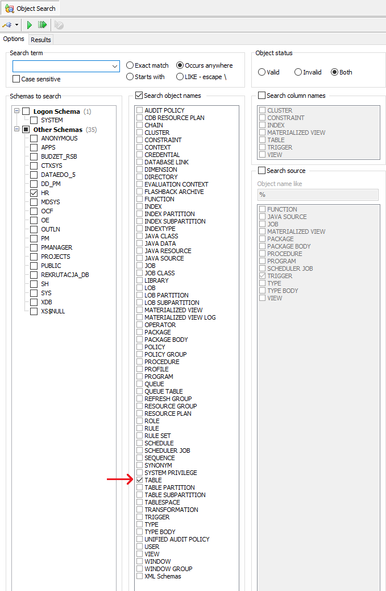Select the Valid object status option
The image size is (386, 591).
[x=262, y=72]
